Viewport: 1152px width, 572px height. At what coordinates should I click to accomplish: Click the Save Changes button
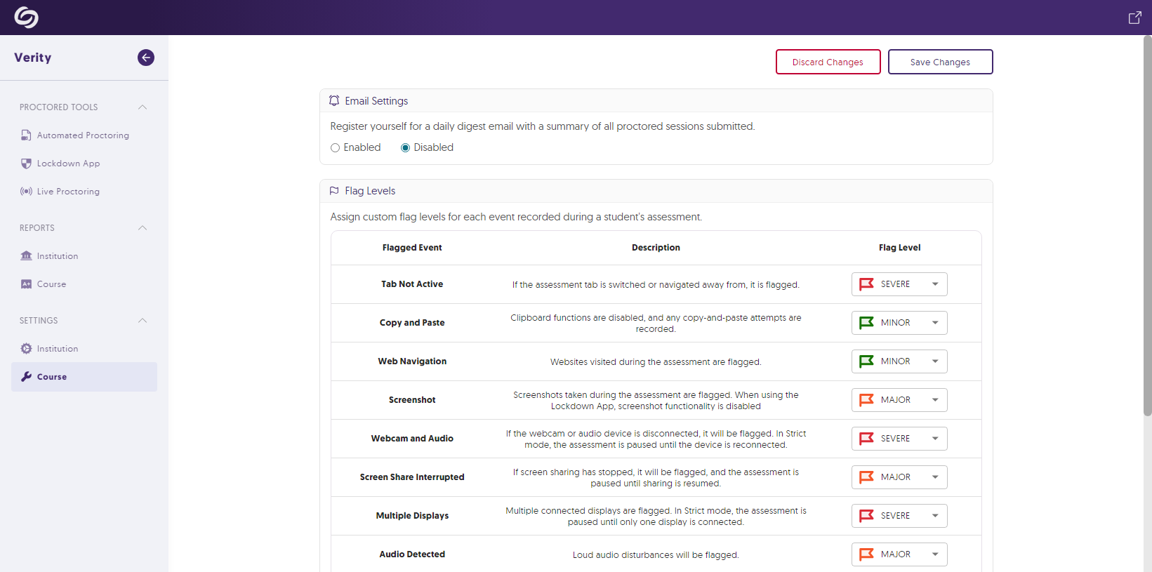(940, 62)
